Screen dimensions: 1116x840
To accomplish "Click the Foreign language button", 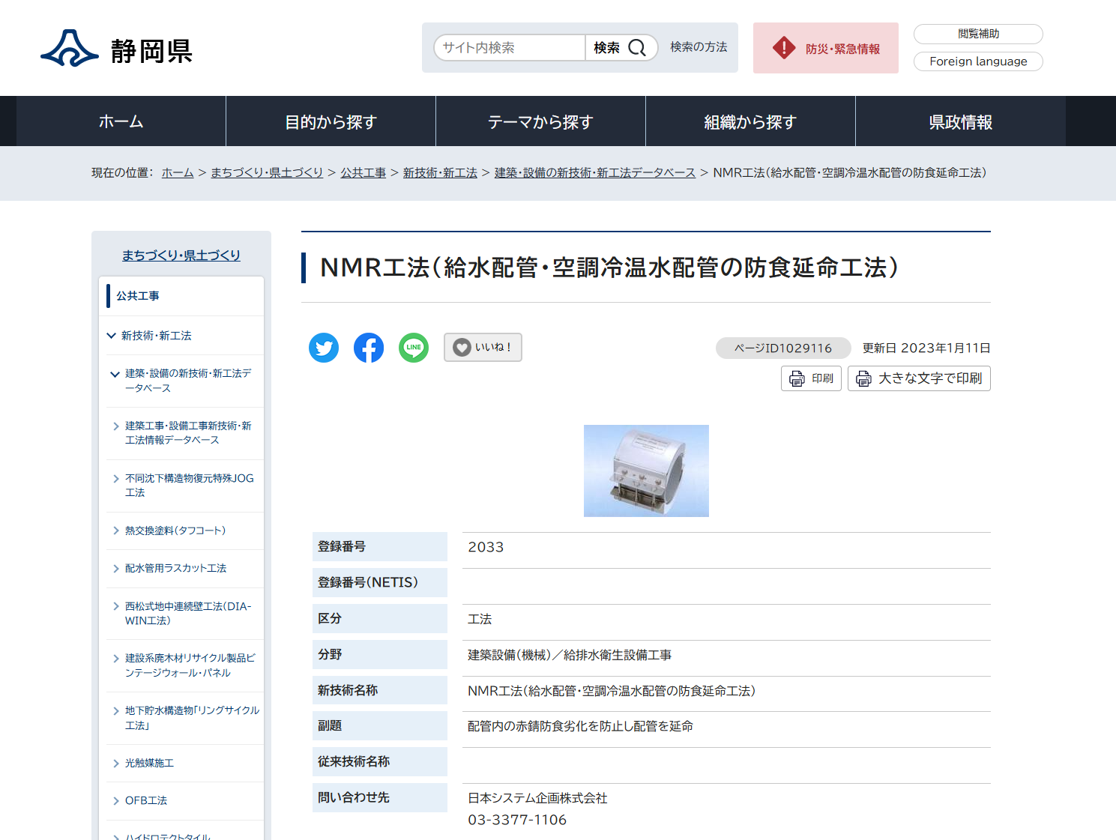I will coord(977,61).
